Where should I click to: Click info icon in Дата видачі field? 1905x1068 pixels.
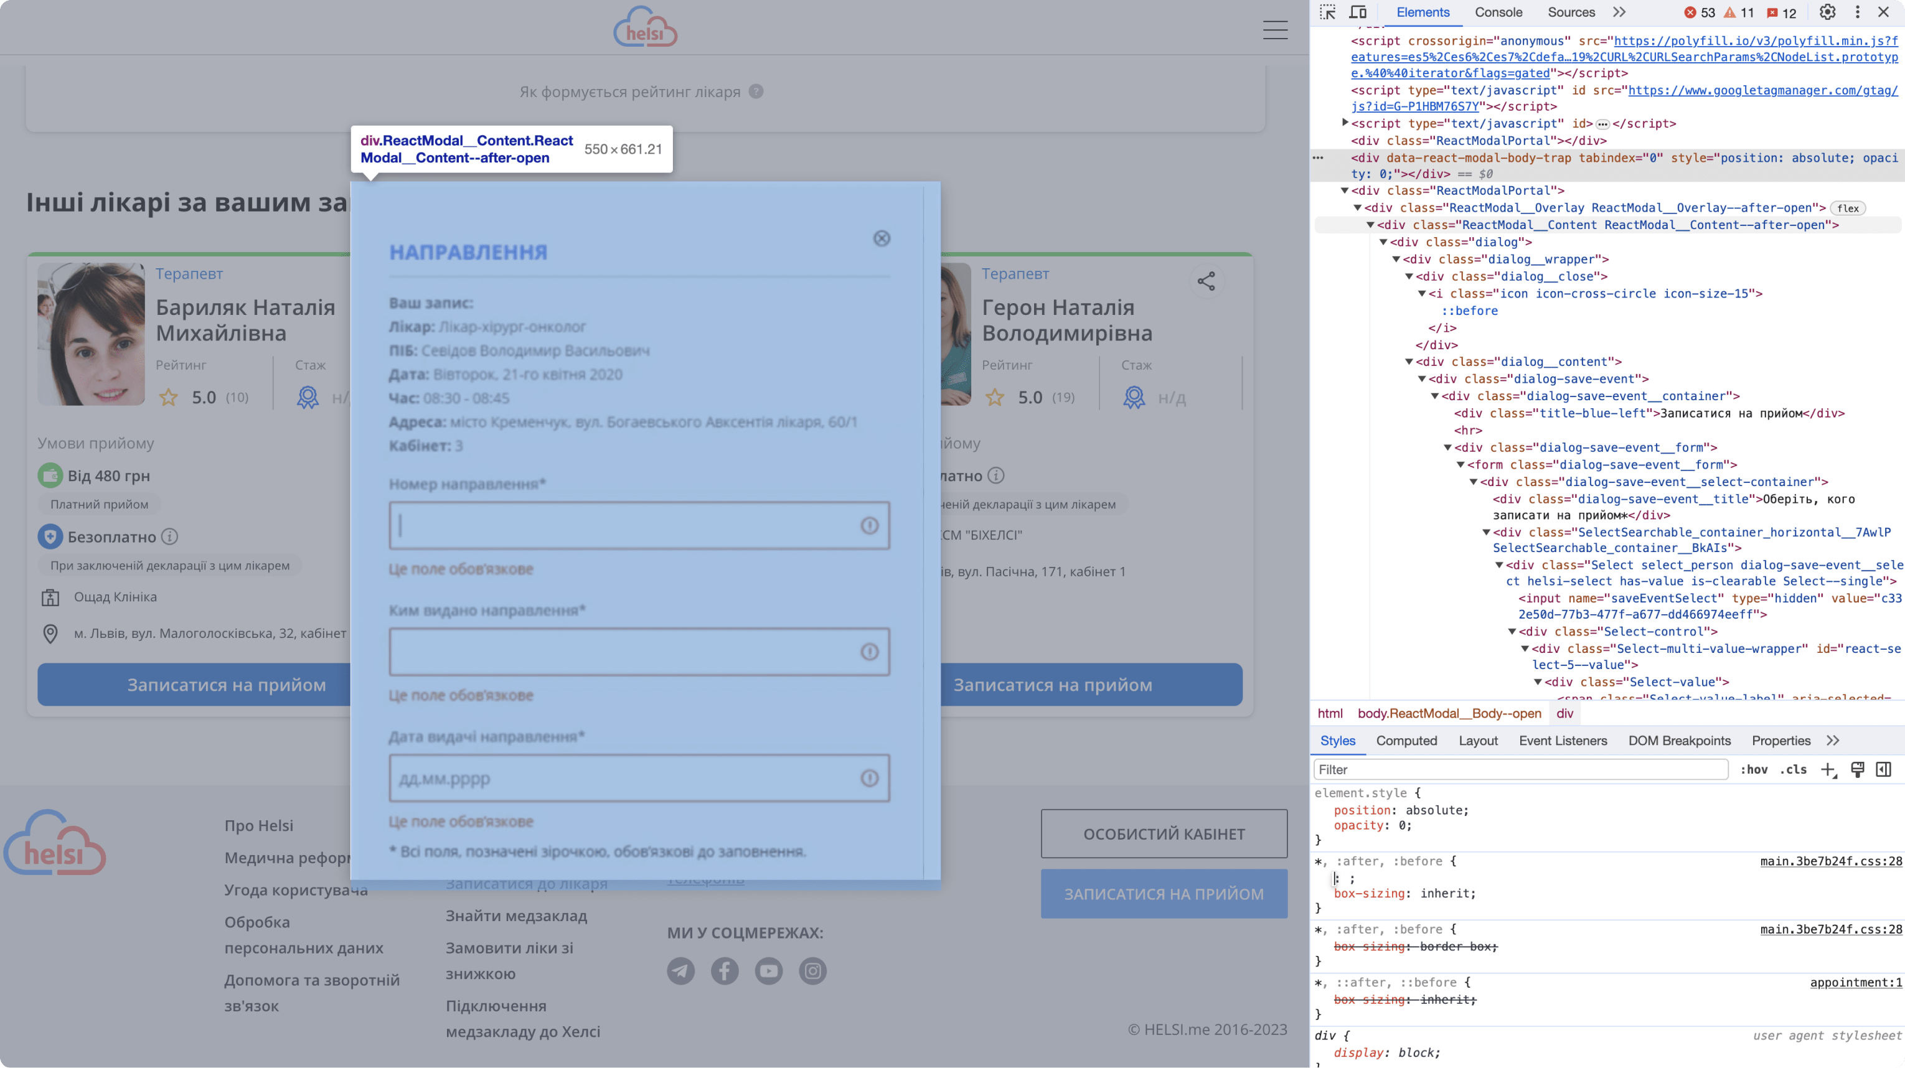[870, 778]
